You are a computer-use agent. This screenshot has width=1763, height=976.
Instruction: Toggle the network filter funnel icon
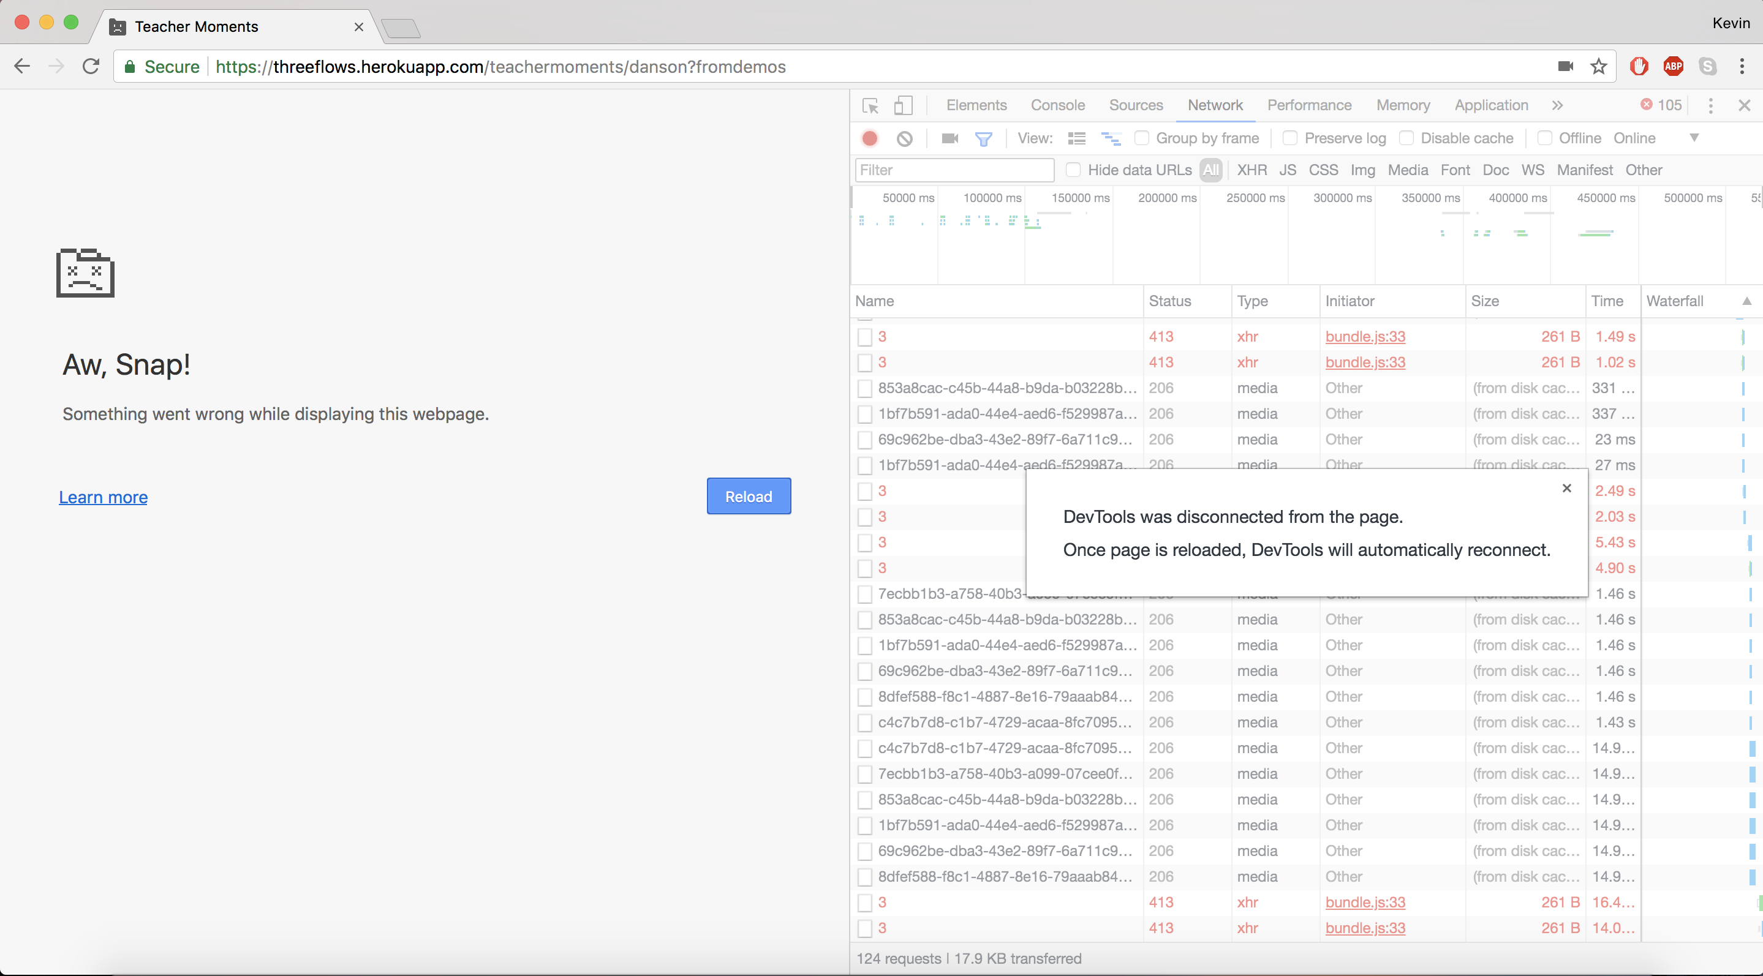(983, 139)
